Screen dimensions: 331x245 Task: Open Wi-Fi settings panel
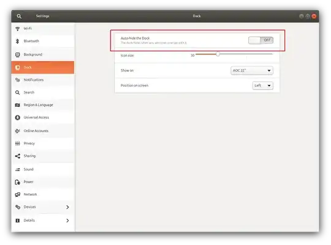coord(43,29)
